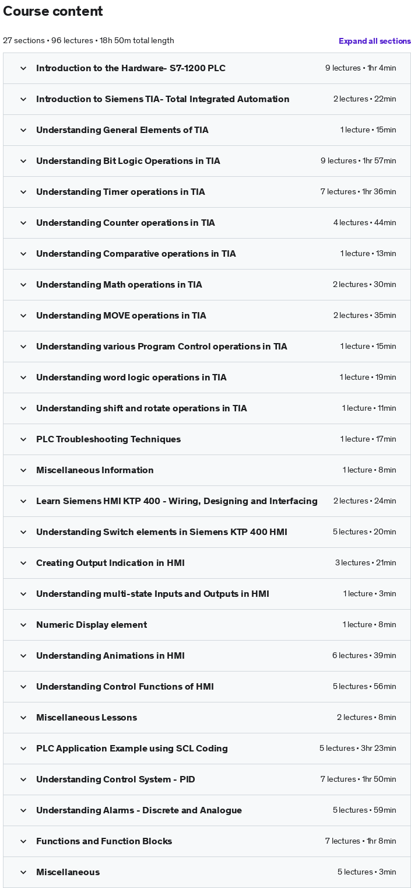Click chevron beside Functions and Function Blocks
411x888 pixels.
(x=23, y=841)
